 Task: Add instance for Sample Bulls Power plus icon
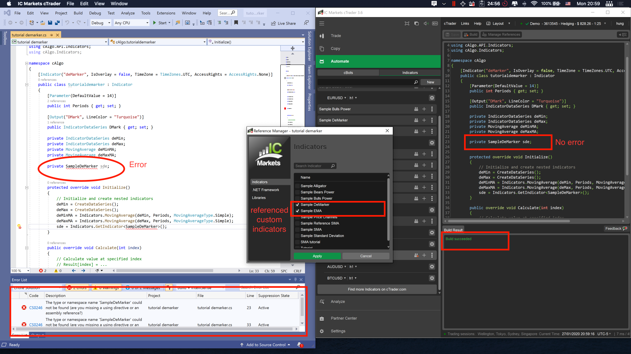click(x=424, y=109)
